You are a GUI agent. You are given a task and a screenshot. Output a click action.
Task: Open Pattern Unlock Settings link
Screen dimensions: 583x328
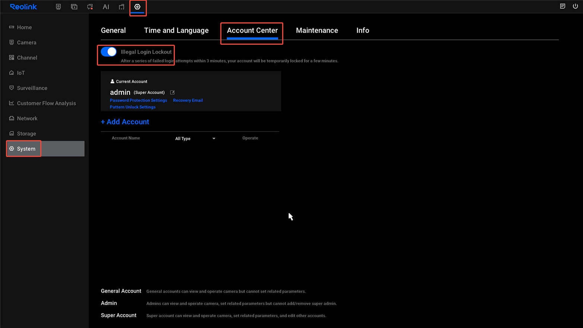(x=133, y=107)
